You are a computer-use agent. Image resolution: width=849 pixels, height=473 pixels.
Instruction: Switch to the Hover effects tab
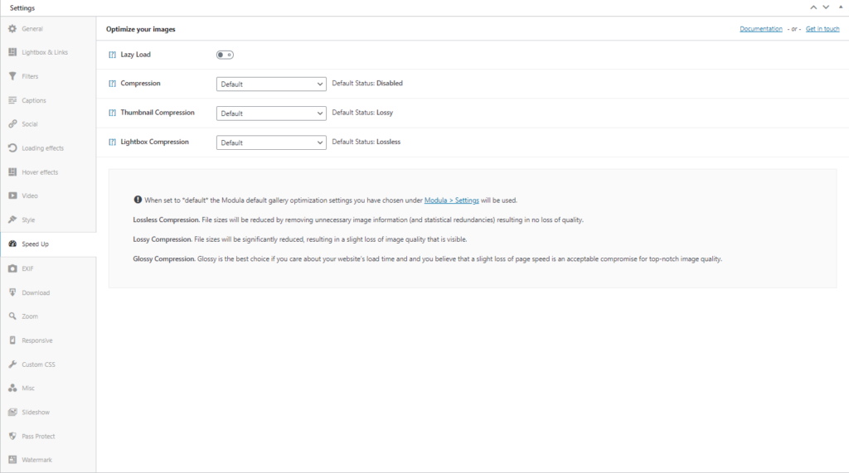pos(39,172)
